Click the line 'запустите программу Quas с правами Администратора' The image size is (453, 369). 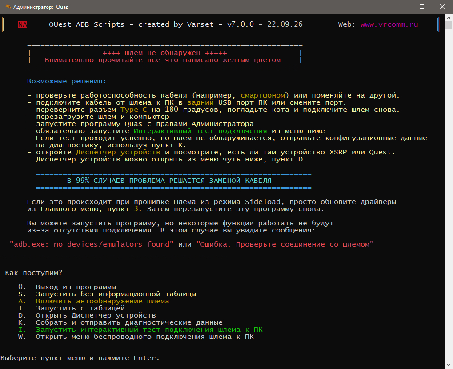coord(145,124)
